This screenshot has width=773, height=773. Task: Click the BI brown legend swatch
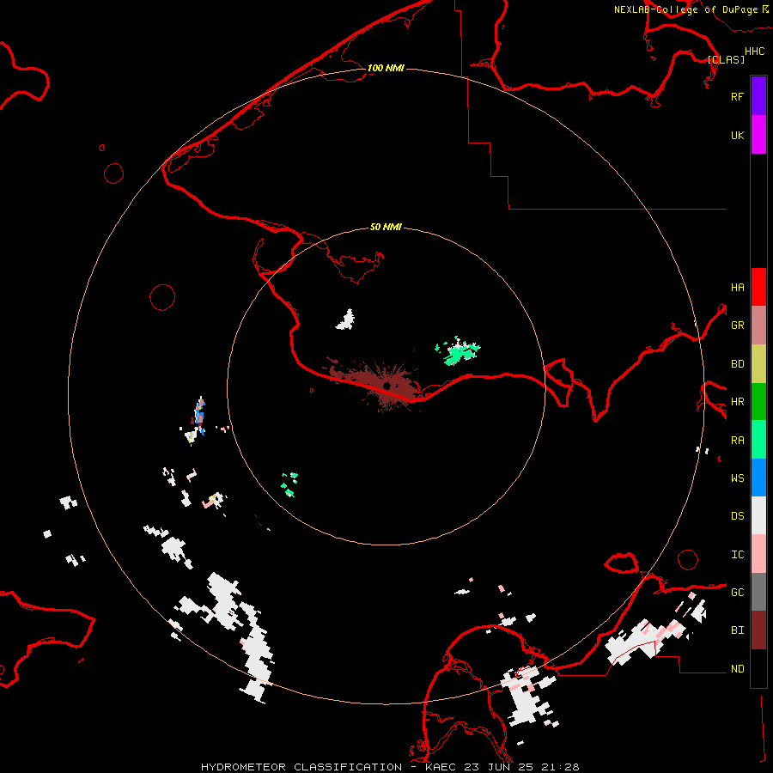(758, 630)
